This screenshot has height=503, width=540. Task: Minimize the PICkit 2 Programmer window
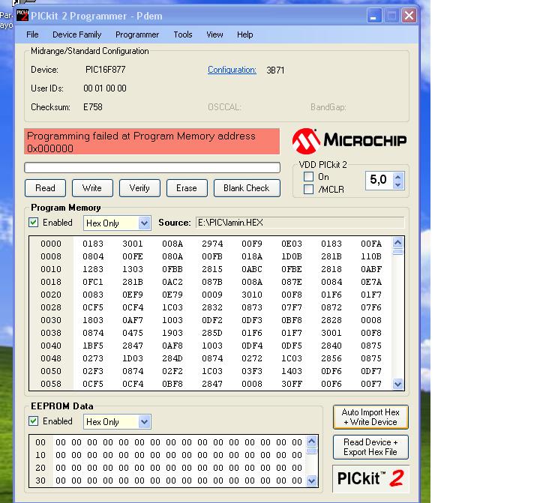[x=373, y=16]
